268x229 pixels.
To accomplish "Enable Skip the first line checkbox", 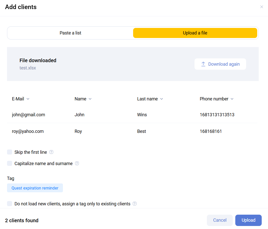I will (10, 152).
